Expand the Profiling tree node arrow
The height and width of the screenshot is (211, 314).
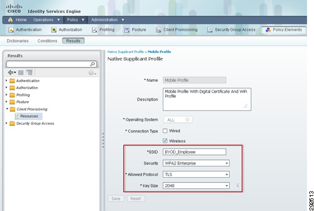coord(6,94)
